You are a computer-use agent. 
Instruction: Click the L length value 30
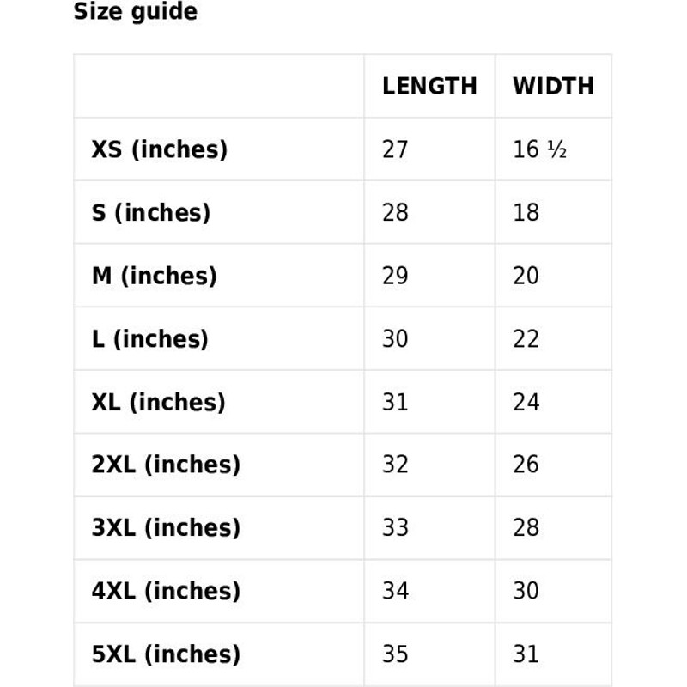tap(395, 338)
